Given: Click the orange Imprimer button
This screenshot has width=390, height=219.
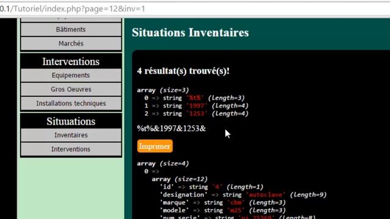Looking at the screenshot, I should 155,146.
